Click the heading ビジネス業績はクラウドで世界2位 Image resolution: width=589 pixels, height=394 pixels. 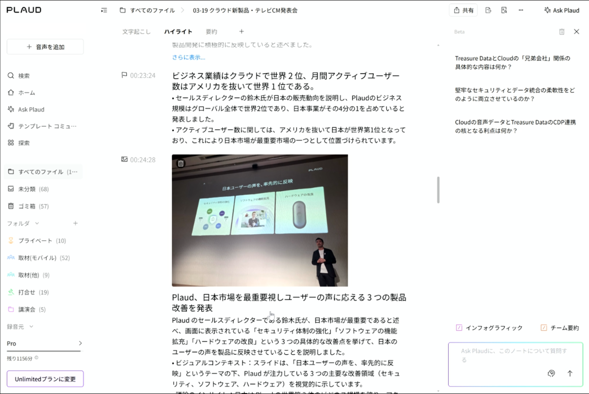(286, 81)
